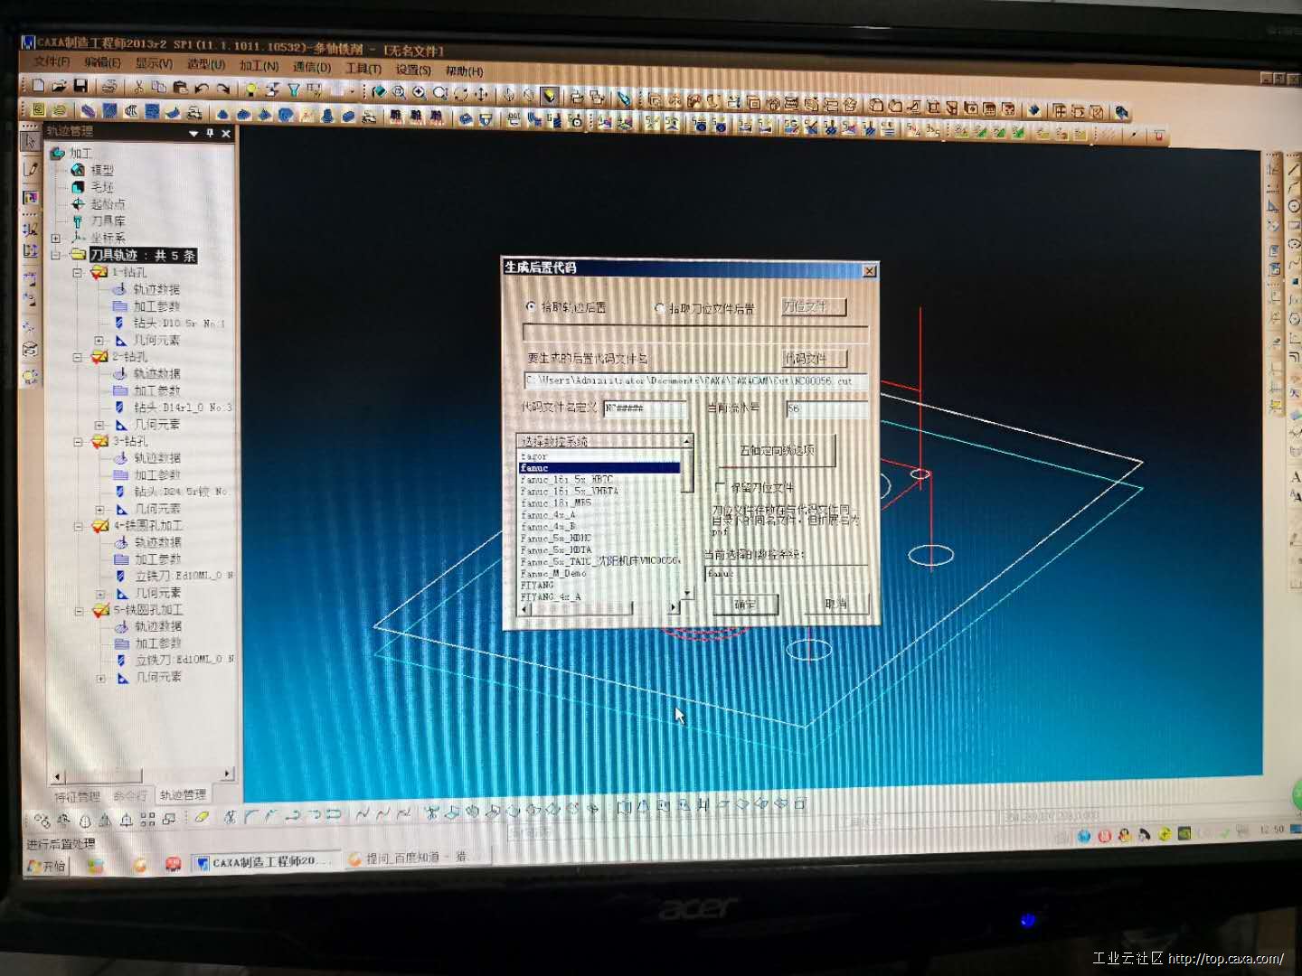Viewport: 1302px width, 976px height.
Task: Toggle the check mark on 4-铣圆孔加工 toolpath
Action: (100, 525)
